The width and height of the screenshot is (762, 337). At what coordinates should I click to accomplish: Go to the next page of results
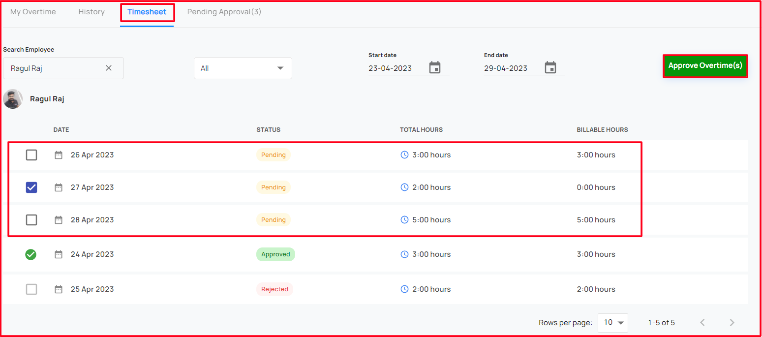732,323
